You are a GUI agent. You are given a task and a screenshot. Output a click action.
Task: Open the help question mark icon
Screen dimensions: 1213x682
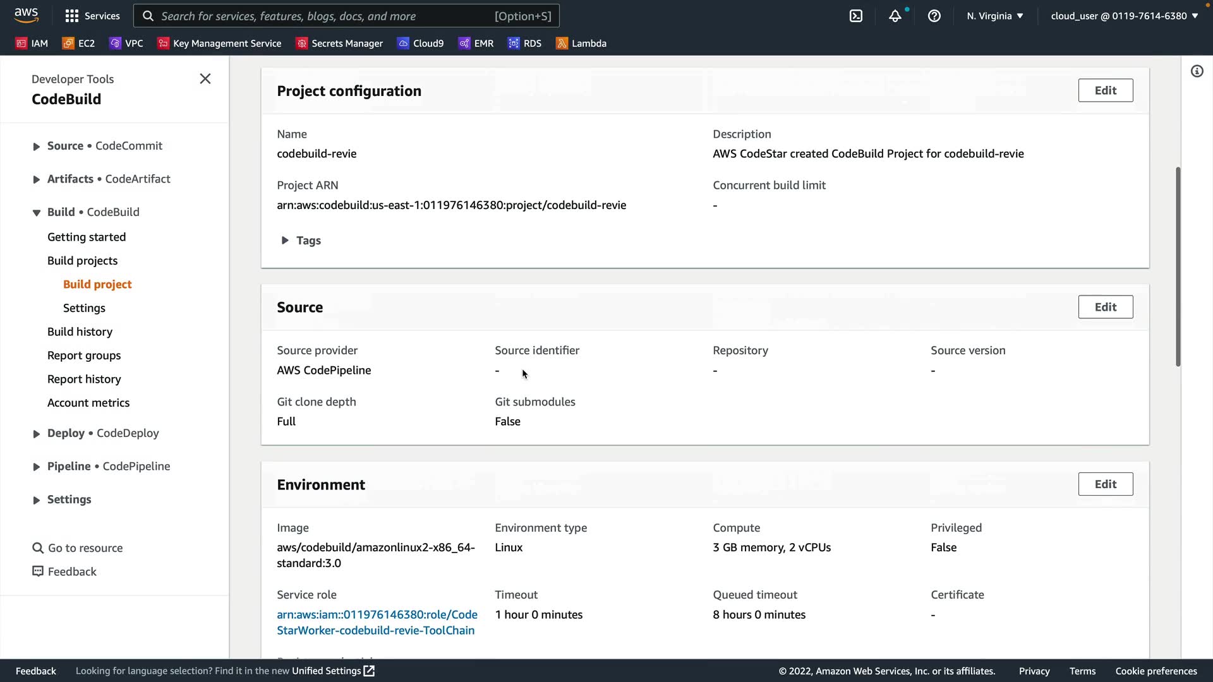click(x=934, y=16)
